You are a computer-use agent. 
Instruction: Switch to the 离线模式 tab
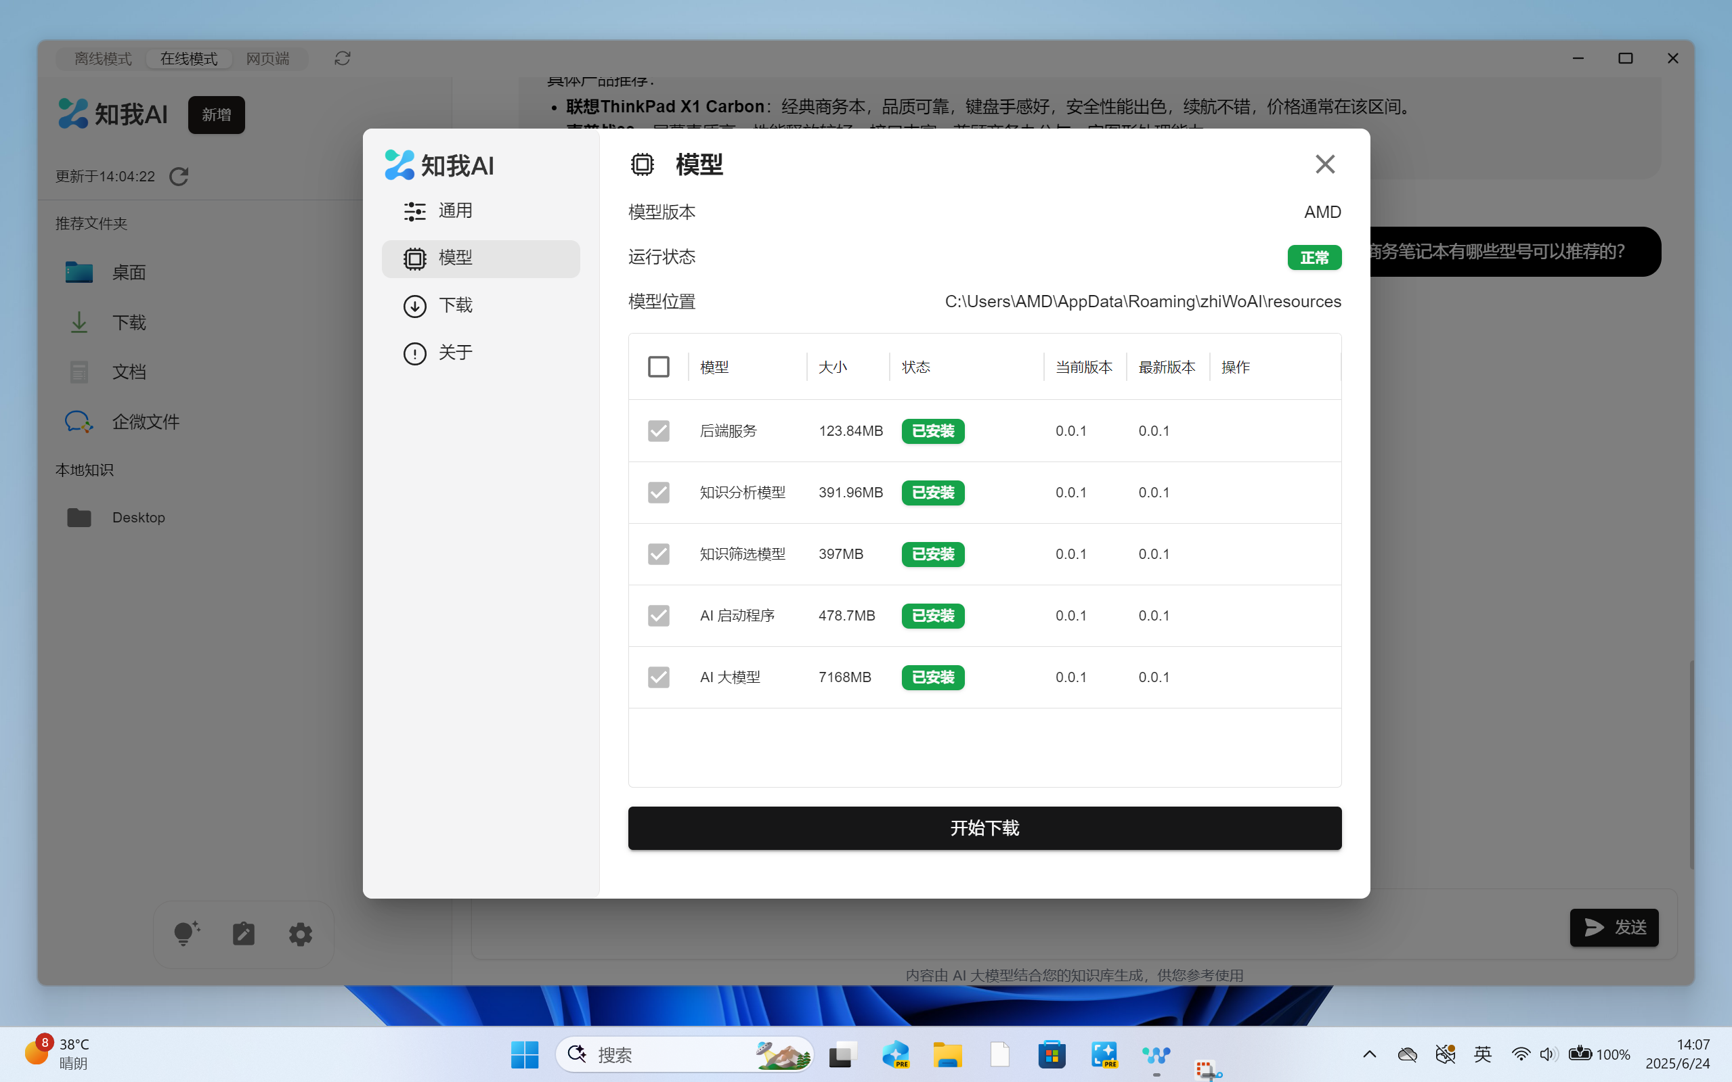[x=103, y=59]
